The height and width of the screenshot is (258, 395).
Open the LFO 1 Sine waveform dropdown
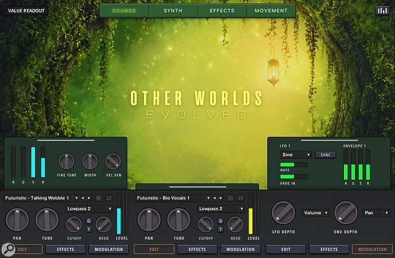coord(296,155)
